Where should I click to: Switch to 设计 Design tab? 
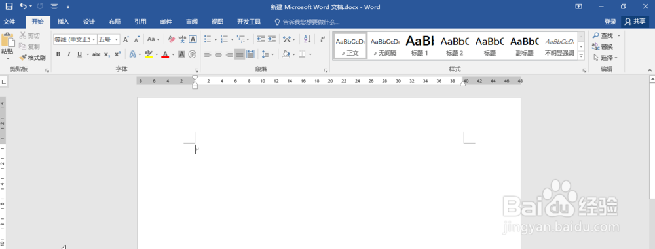89,22
